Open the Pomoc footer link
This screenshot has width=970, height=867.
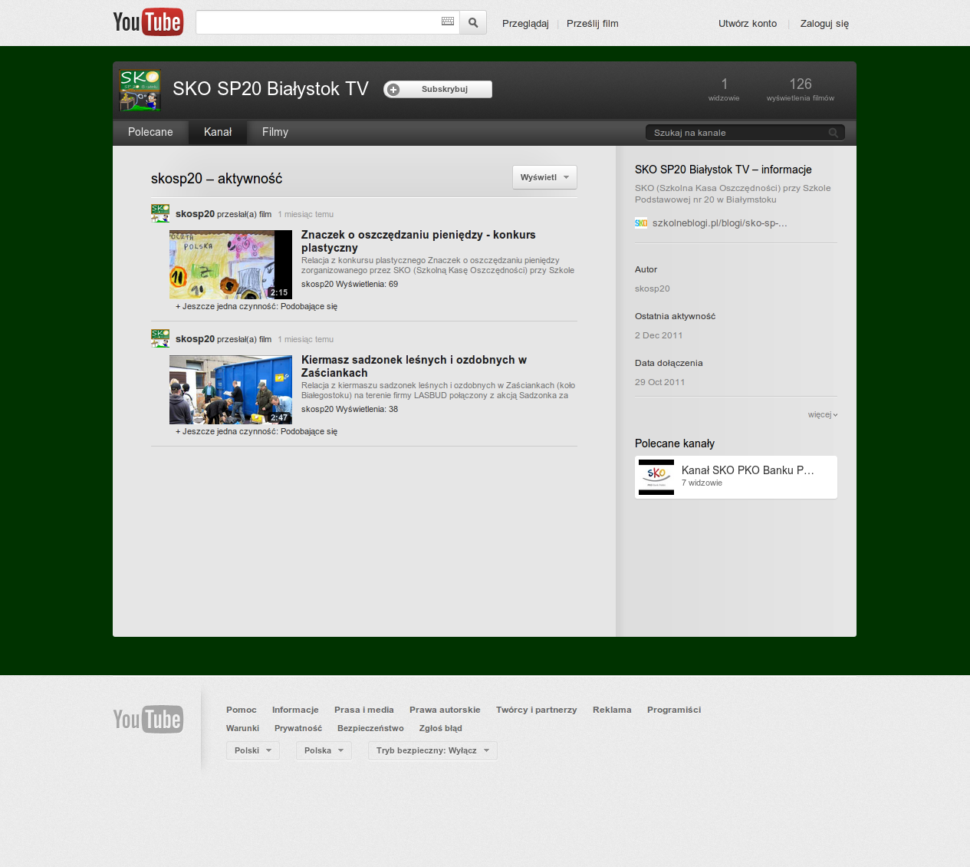[x=242, y=710]
